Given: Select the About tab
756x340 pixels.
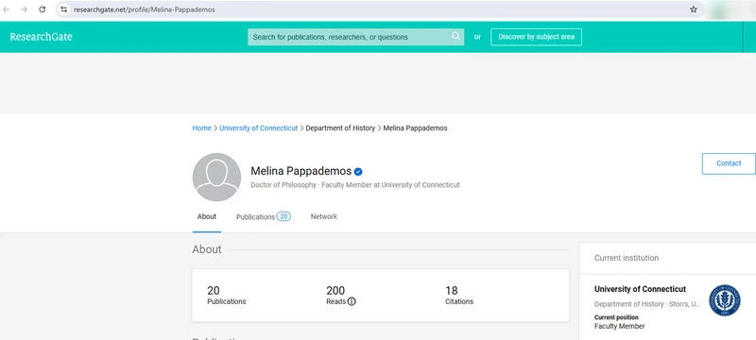Looking at the screenshot, I should coord(207,216).
